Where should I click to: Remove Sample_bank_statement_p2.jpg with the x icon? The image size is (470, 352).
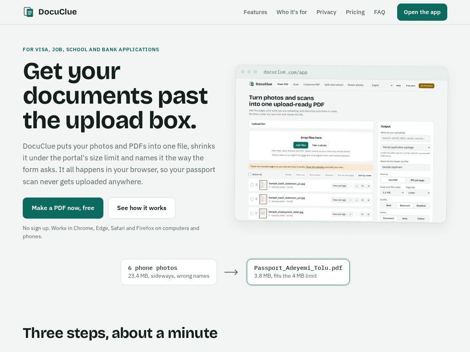[x=369, y=200]
